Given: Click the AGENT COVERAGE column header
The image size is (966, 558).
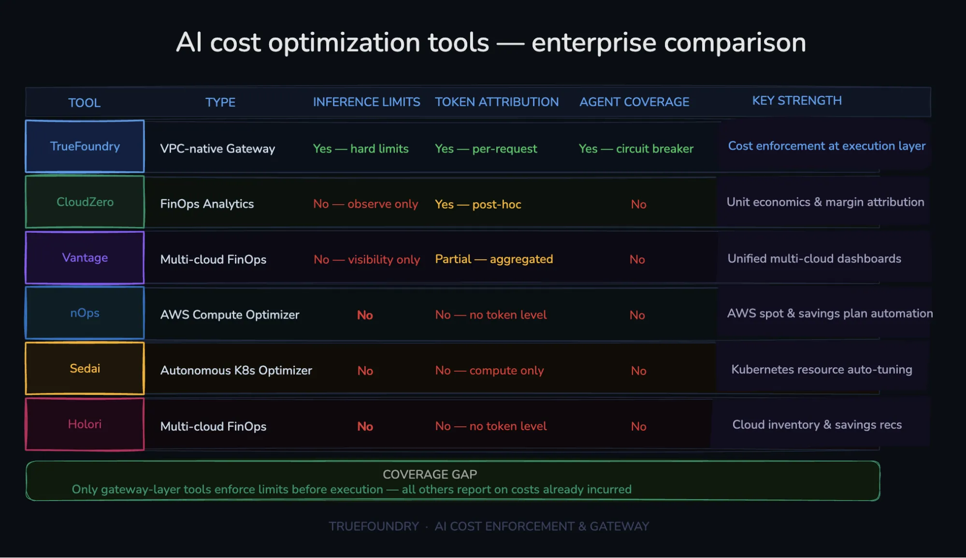Looking at the screenshot, I should 634,102.
